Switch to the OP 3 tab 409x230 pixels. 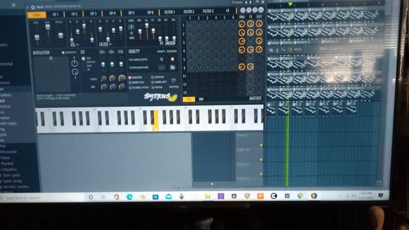pos(93,13)
